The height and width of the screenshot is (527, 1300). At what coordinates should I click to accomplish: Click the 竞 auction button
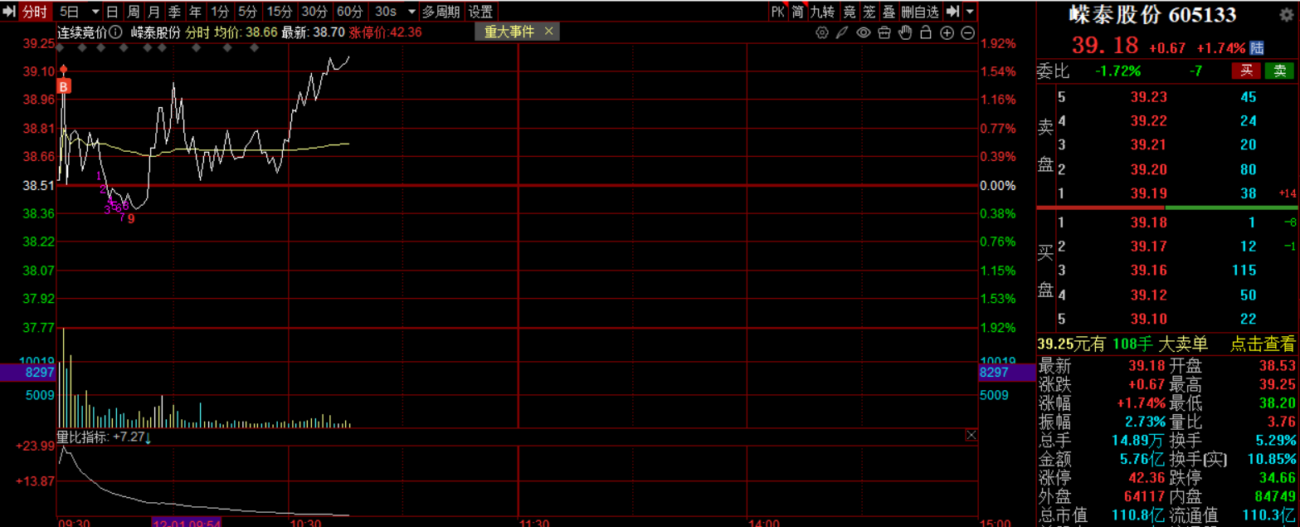click(850, 12)
